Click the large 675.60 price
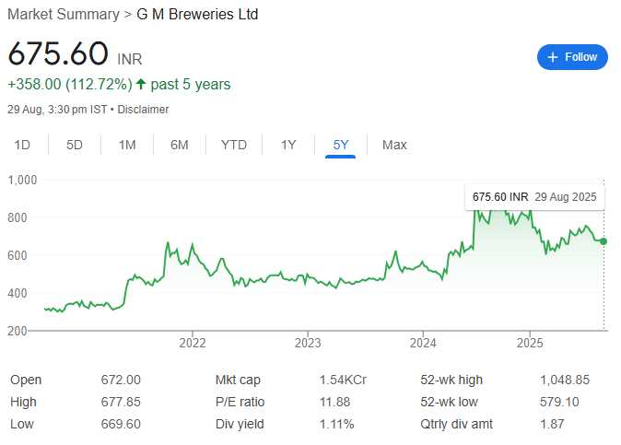621x445 pixels. click(x=58, y=53)
